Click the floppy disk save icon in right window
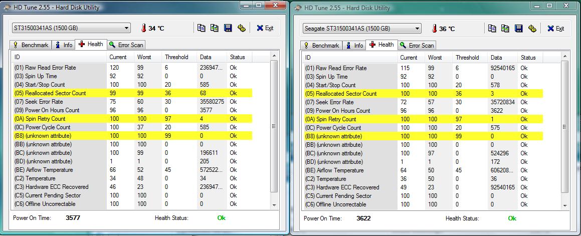 tap(519, 29)
